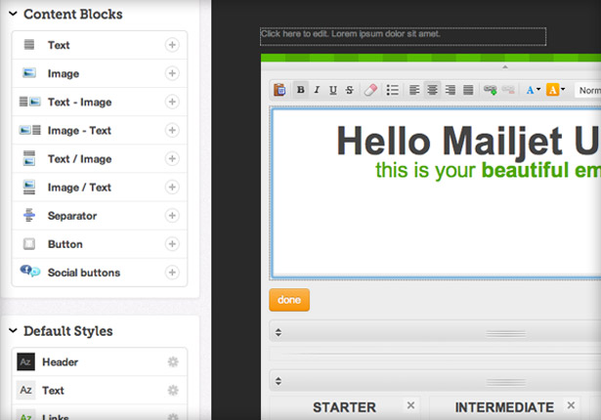
Task: Collapse the Default Styles section
Action: pyautogui.click(x=13, y=330)
